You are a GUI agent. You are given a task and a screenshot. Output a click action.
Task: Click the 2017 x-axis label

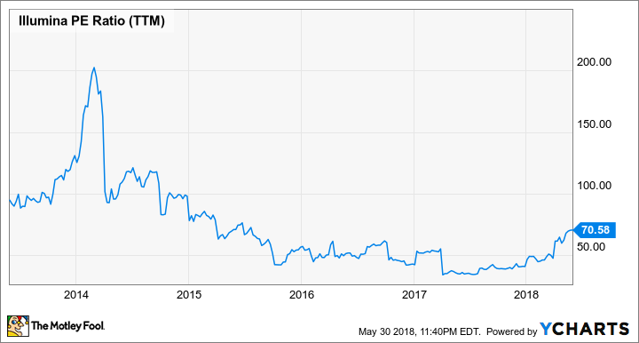coord(414,294)
